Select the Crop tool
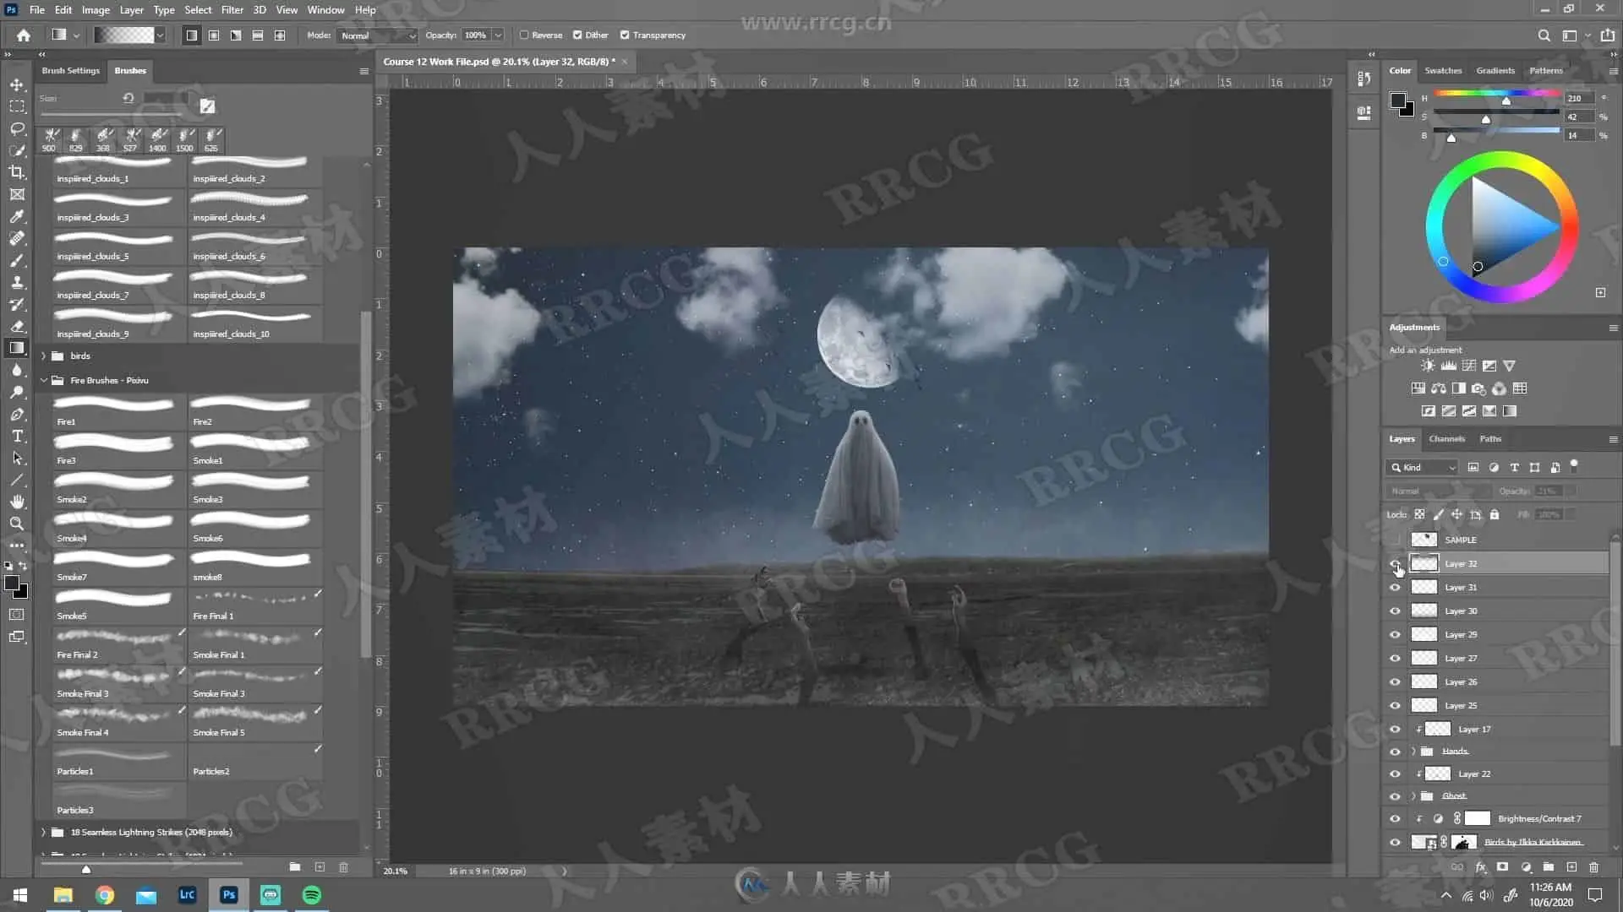The width and height of the screenshot is (1623, 912). coord(17,172)
